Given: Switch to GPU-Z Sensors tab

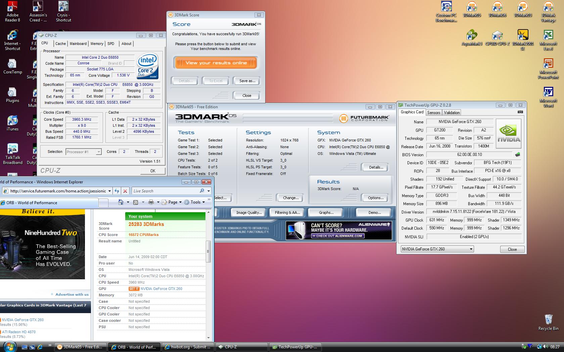Looking at the screenshot, I should [x=434, y=113].
